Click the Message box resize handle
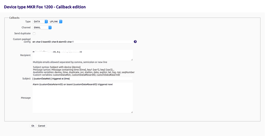268x136 pixels. pos(132,112)
